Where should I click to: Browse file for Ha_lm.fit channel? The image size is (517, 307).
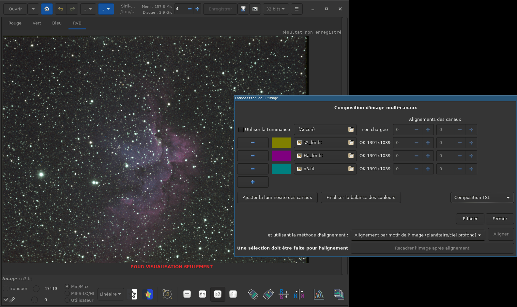coord(351,156)
